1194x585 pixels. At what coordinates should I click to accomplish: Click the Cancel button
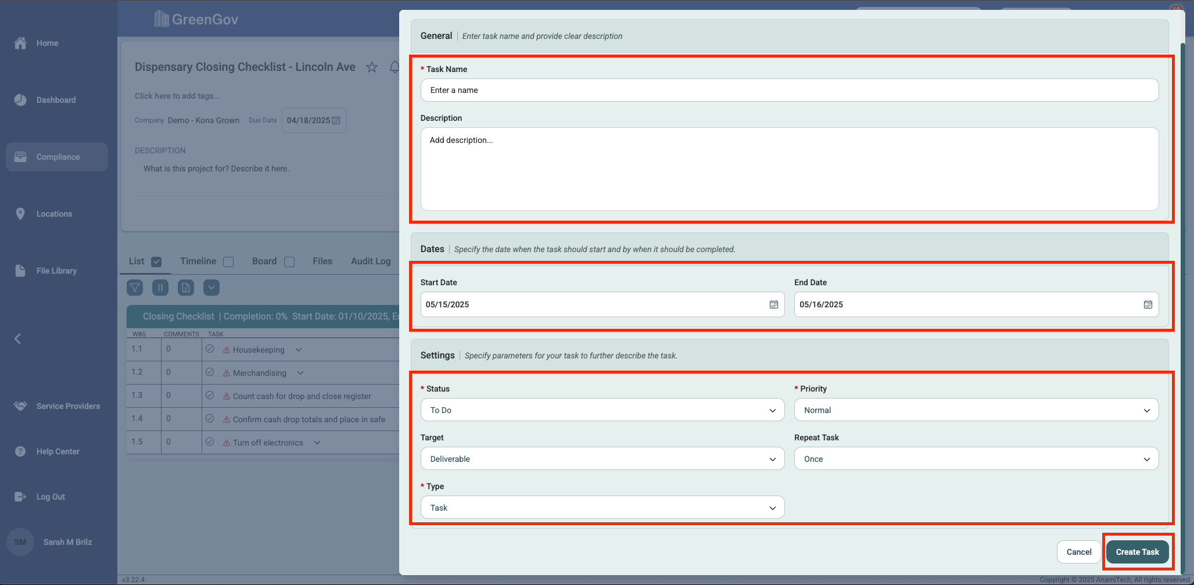pyautogui.click(x=1078, y=552)
